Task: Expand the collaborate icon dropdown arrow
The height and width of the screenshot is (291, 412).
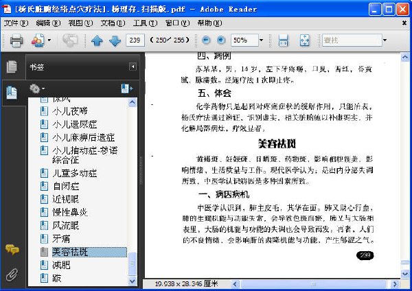Action: 49,40
